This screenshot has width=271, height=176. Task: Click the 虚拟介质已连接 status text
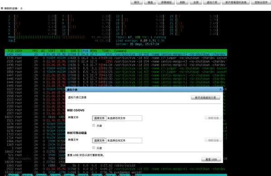(x=77, y=98)
